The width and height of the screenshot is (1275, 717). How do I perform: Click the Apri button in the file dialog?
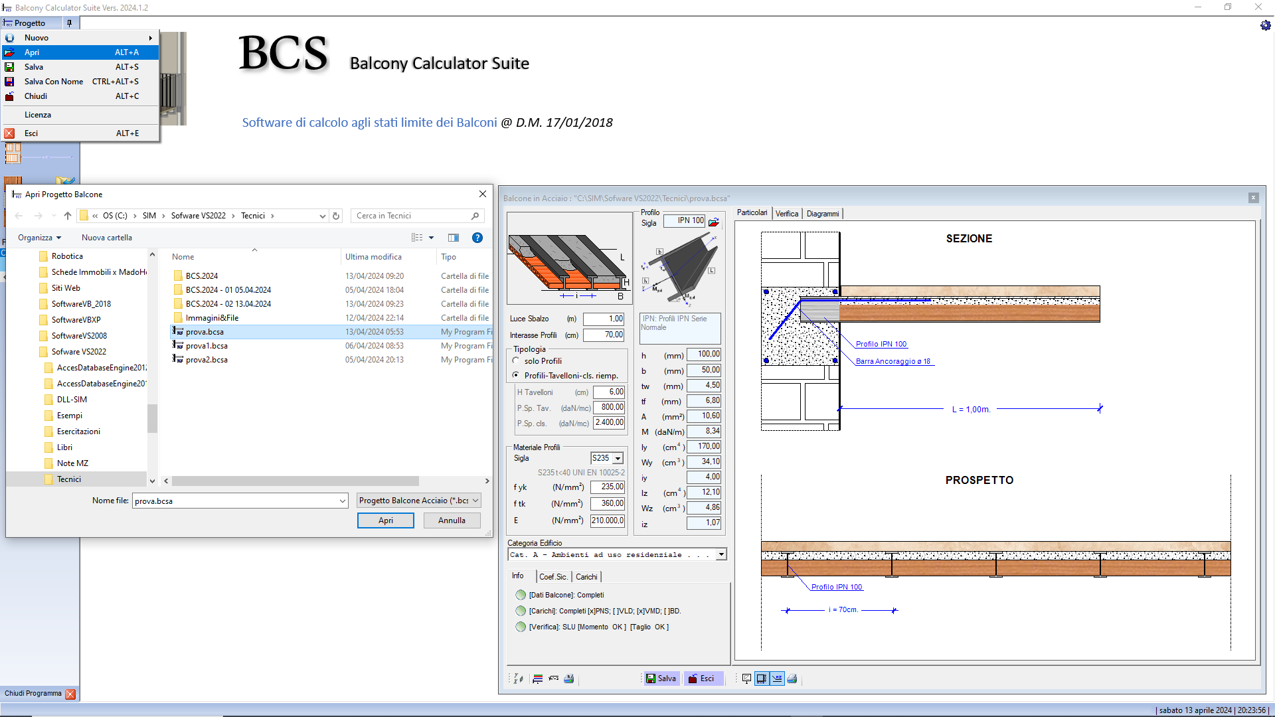(x=386, y=520)
